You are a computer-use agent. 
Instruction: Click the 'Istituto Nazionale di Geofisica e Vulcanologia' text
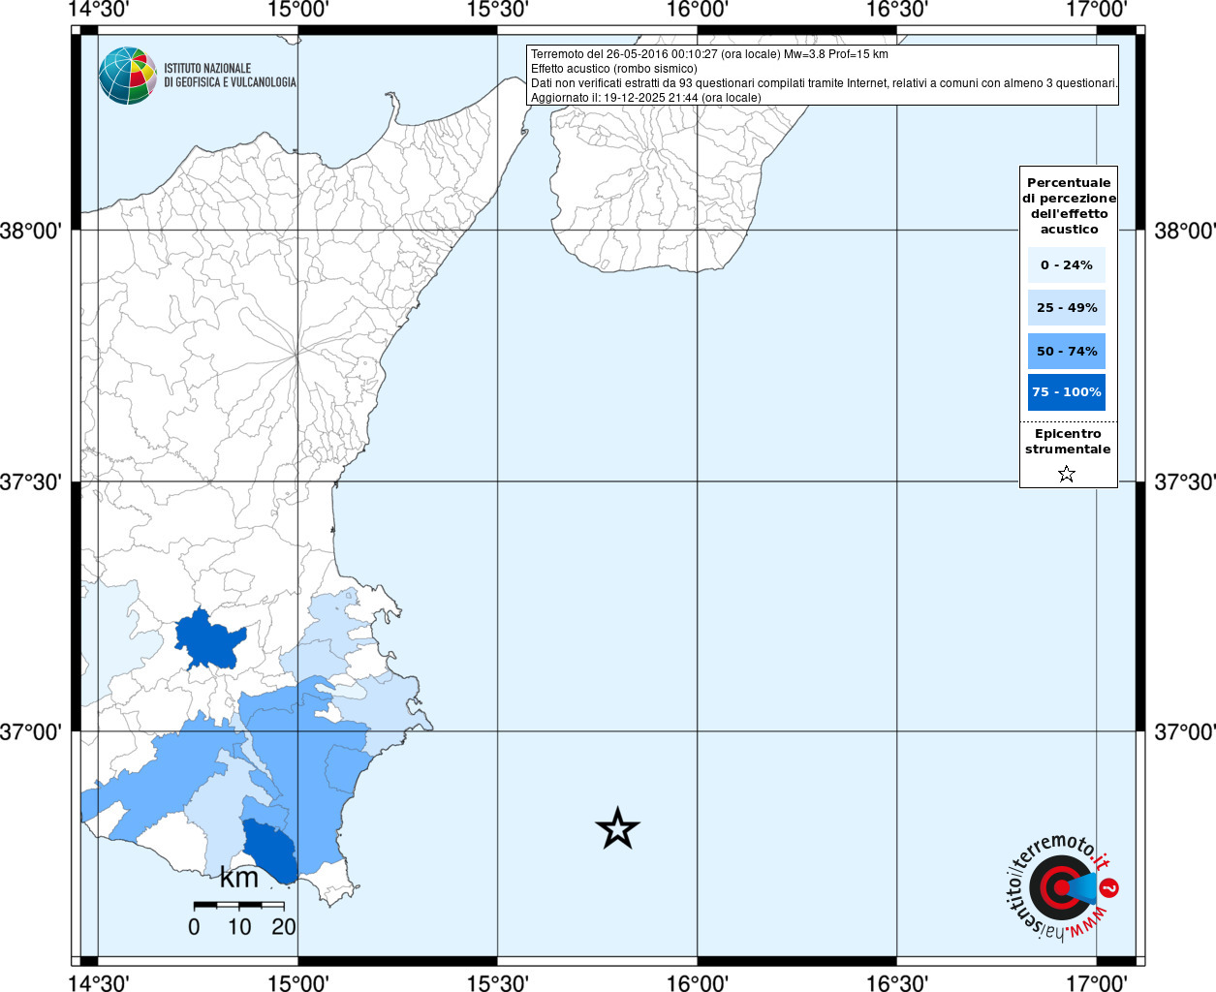pos(230,76)
